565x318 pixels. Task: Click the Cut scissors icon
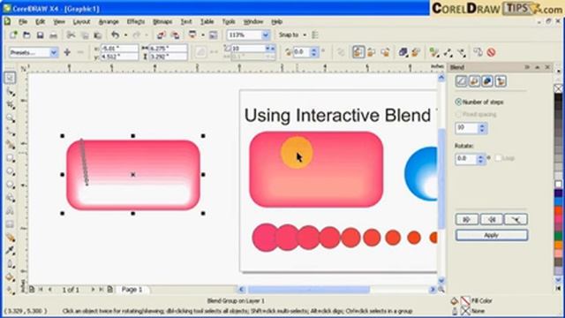click(72, 35)
